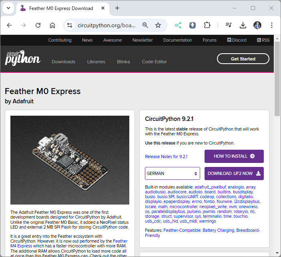Go to the browser home page icon

tap(52, 25)
